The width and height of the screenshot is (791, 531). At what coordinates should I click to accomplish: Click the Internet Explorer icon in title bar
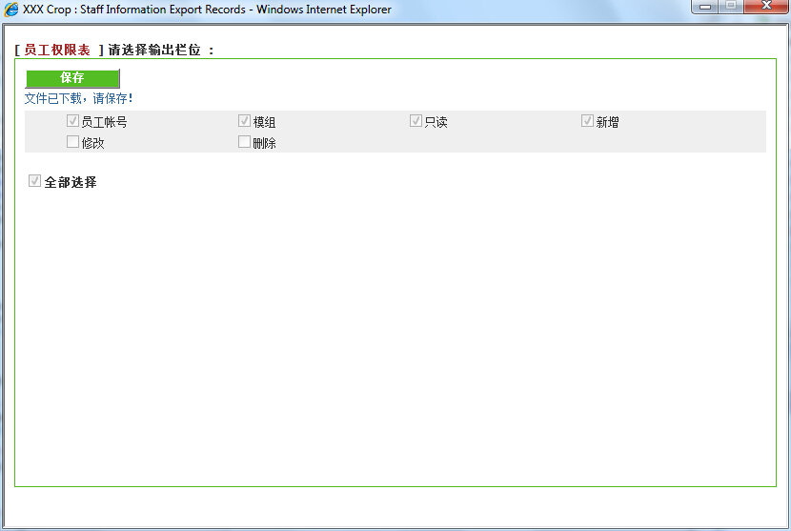pyautogui.click(x=10, y=10)
